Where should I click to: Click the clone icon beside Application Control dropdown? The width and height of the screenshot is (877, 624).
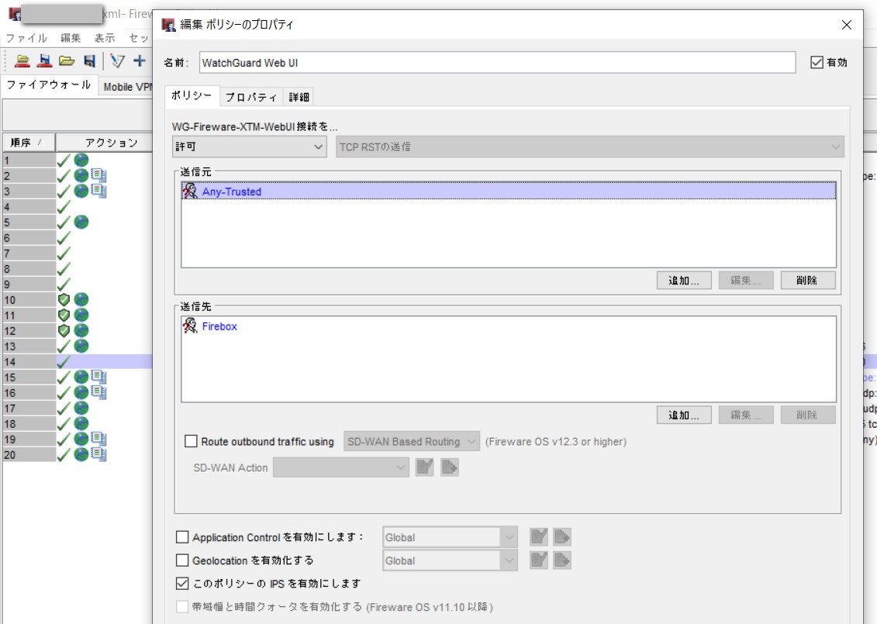click(x=562, y=536)
